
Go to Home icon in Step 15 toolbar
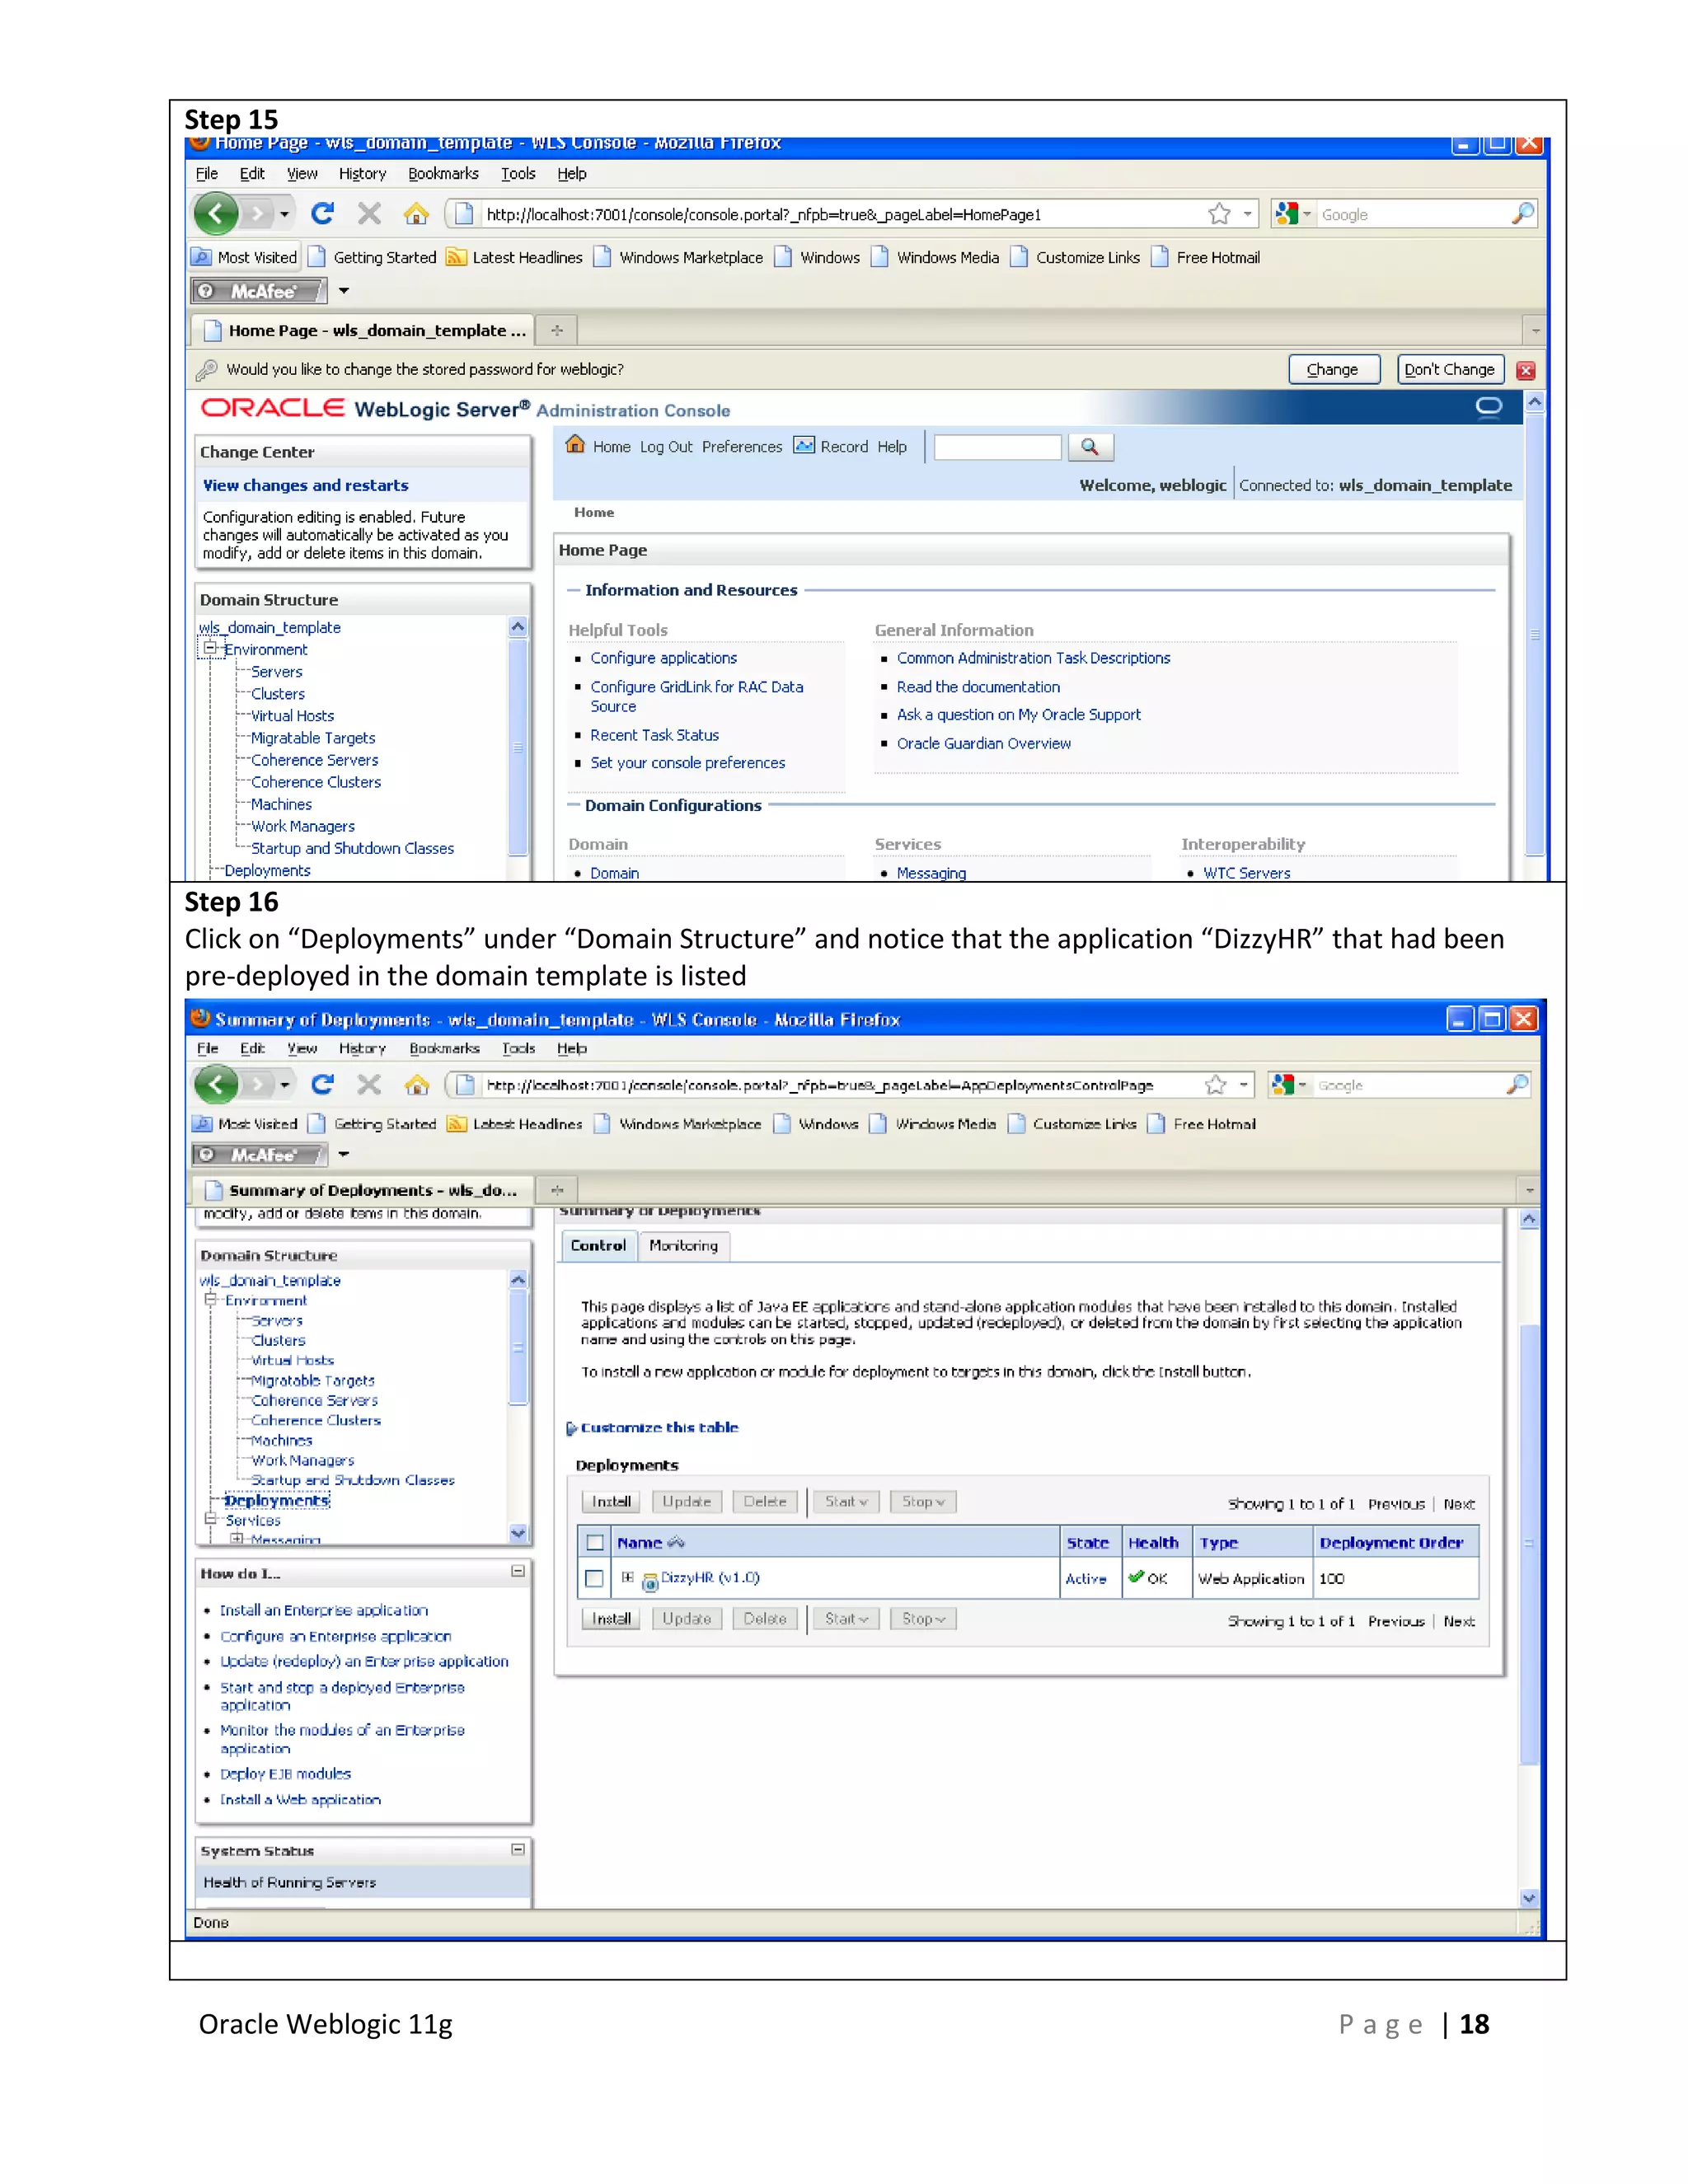coord(416,213)
